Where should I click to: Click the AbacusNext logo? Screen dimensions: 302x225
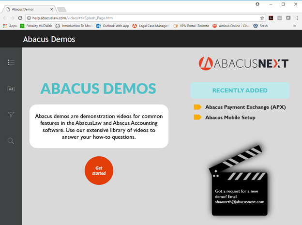point(243,63)
